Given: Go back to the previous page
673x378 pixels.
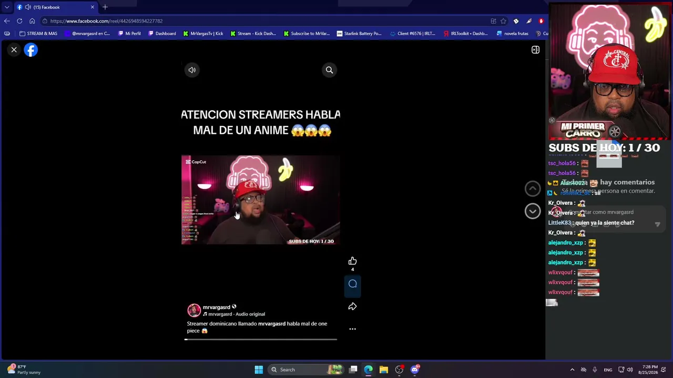Looking at the screenshot, I should 7,21.
